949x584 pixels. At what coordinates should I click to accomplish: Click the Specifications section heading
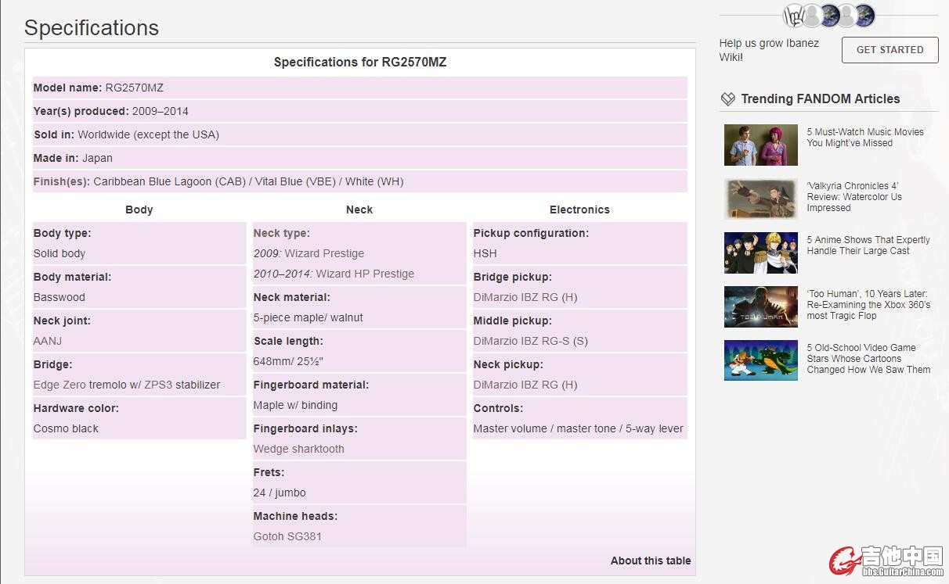[92, 28]
